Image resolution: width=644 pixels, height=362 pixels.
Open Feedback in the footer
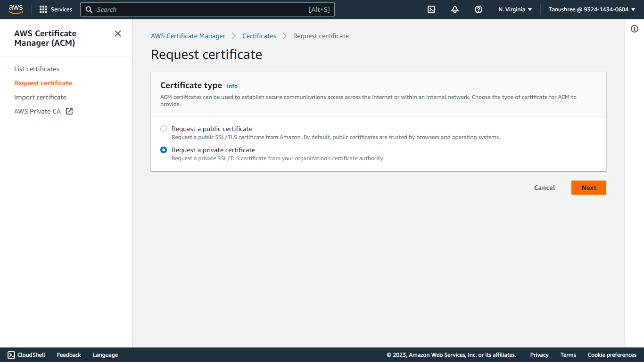69,355
